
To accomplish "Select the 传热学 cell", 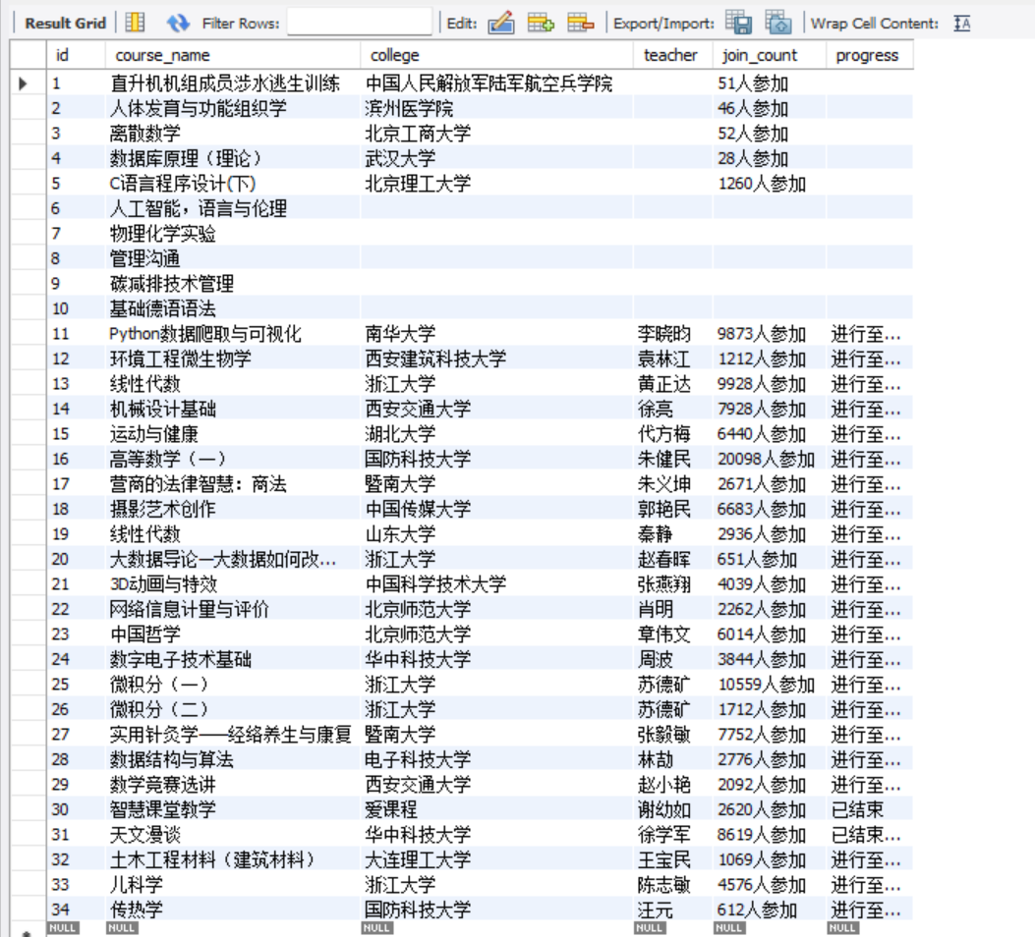I will [233, 909].
